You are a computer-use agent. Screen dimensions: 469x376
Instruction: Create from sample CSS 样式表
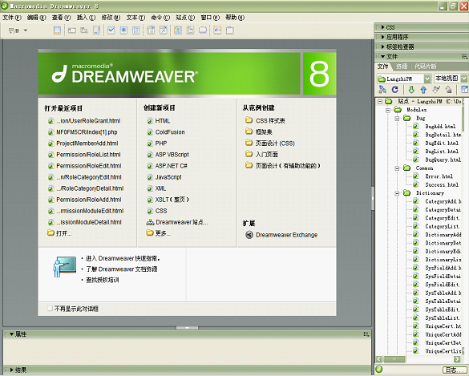[x=270, y=120]
